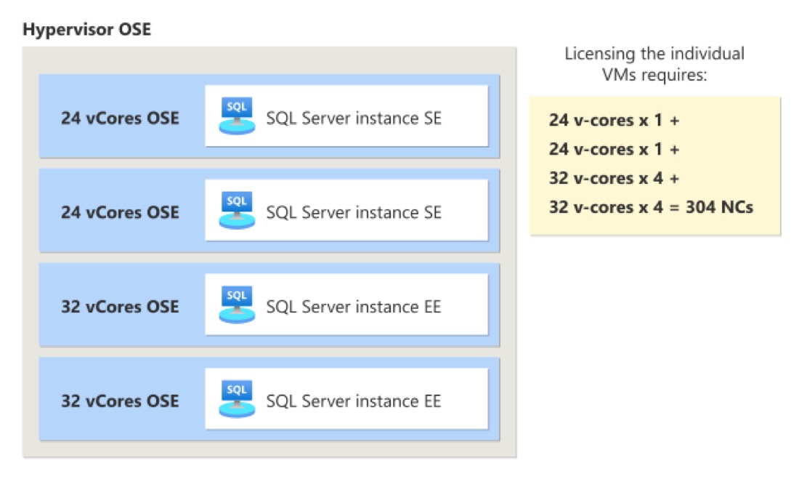Click 'Licensing the individual VMs requires:' caption

[654, 64]
